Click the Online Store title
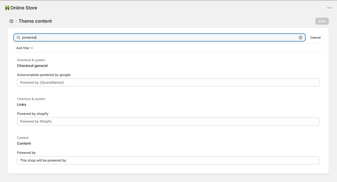The width and height of the screenshot is (337, 182). coord(24,8)
